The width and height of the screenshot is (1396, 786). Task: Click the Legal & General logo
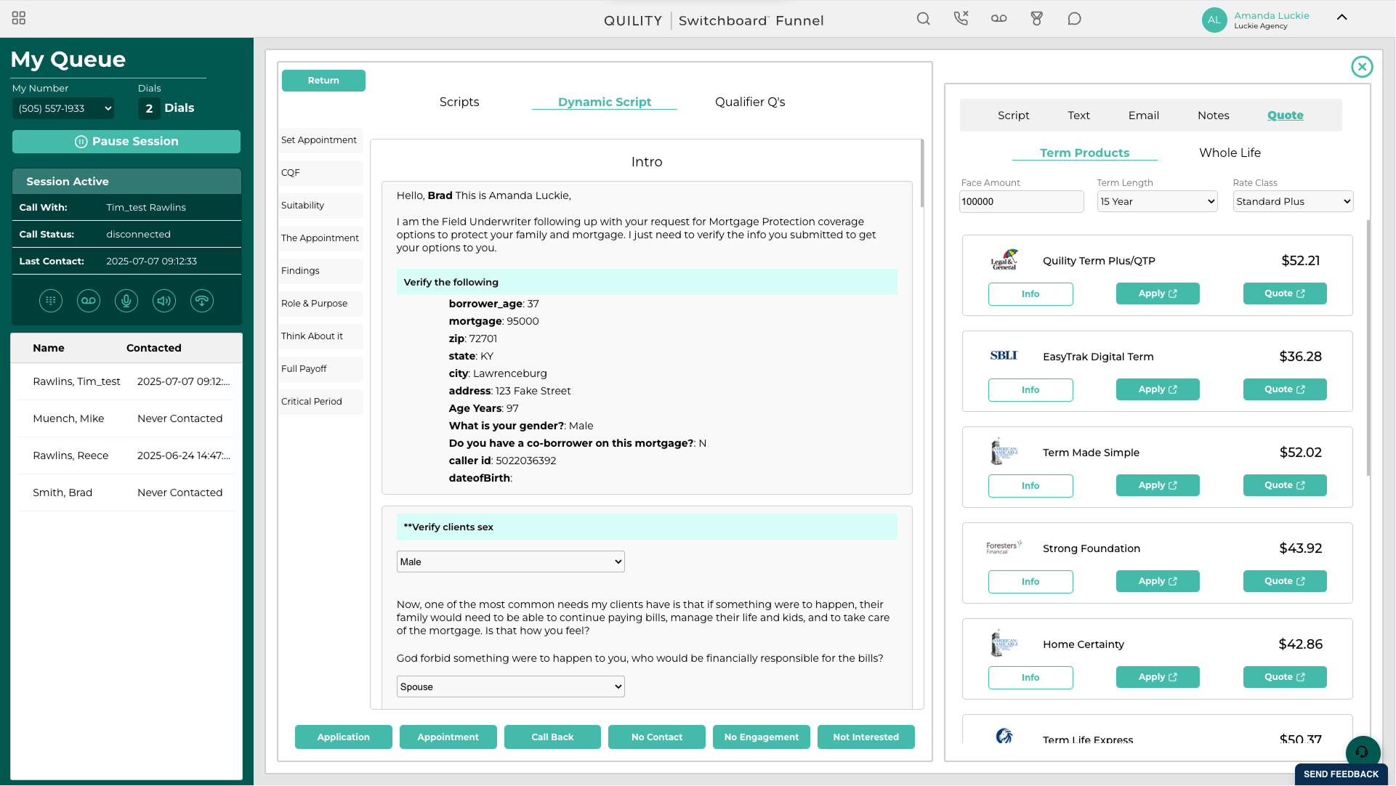pos(1004,260)
